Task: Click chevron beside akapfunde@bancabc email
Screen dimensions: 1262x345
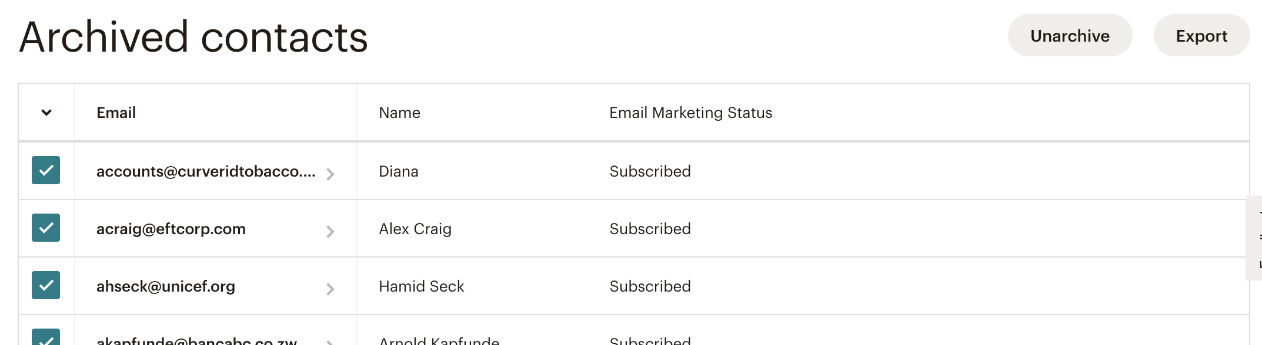Action: coord(330,341)
